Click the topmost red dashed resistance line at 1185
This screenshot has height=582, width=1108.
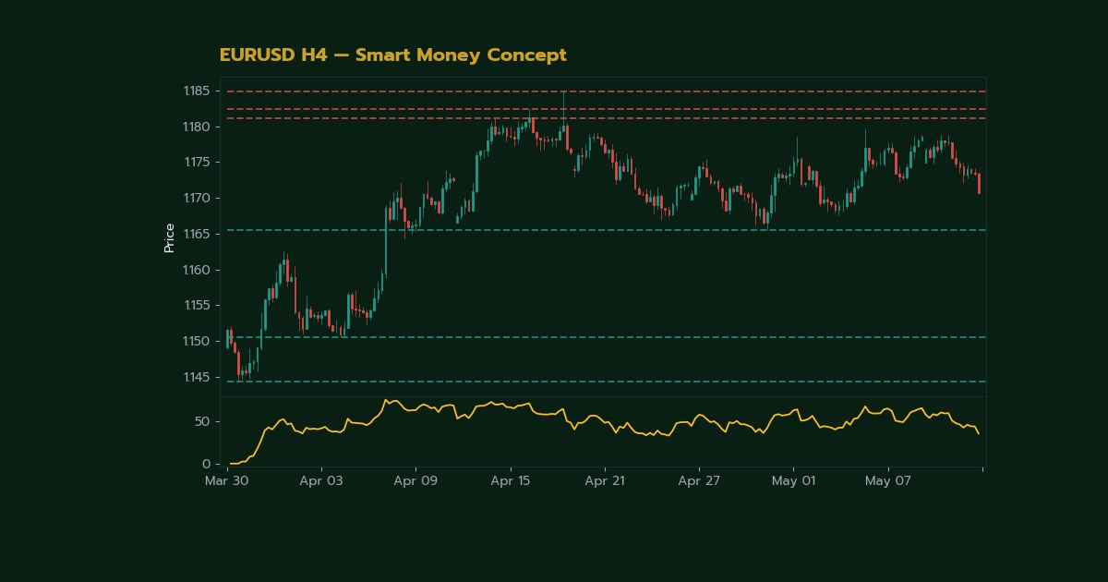[606, 91]
